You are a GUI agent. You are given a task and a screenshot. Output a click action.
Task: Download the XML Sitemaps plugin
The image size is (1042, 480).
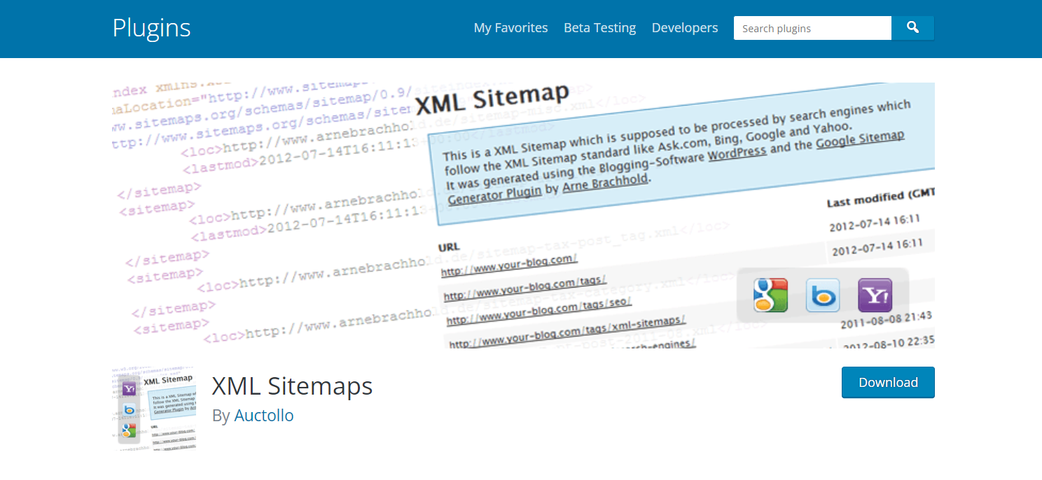888,382
